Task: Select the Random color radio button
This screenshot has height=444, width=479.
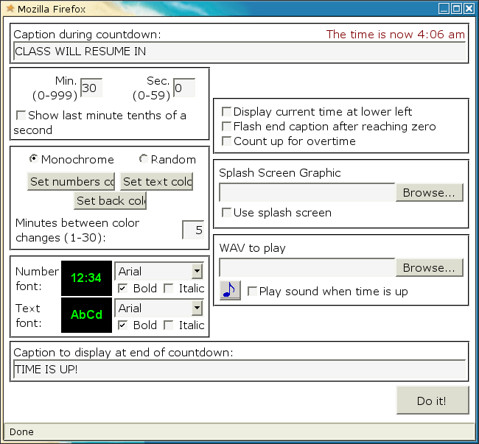Action: 144,160
